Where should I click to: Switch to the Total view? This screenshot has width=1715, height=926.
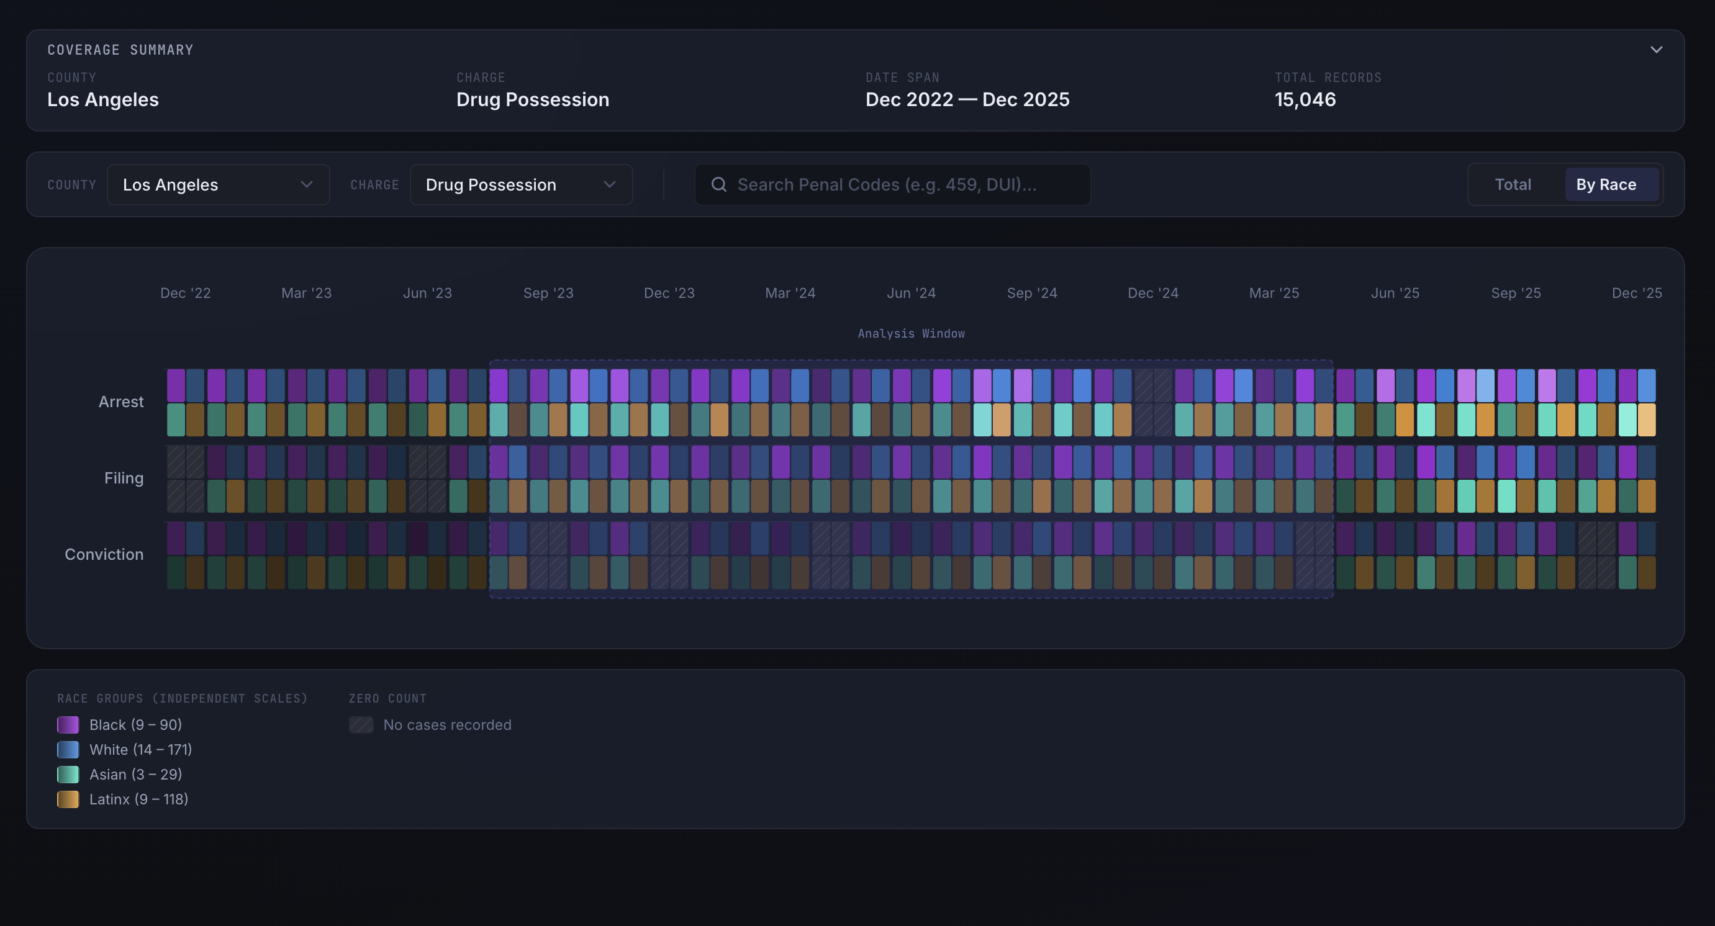pos(1513,184)
